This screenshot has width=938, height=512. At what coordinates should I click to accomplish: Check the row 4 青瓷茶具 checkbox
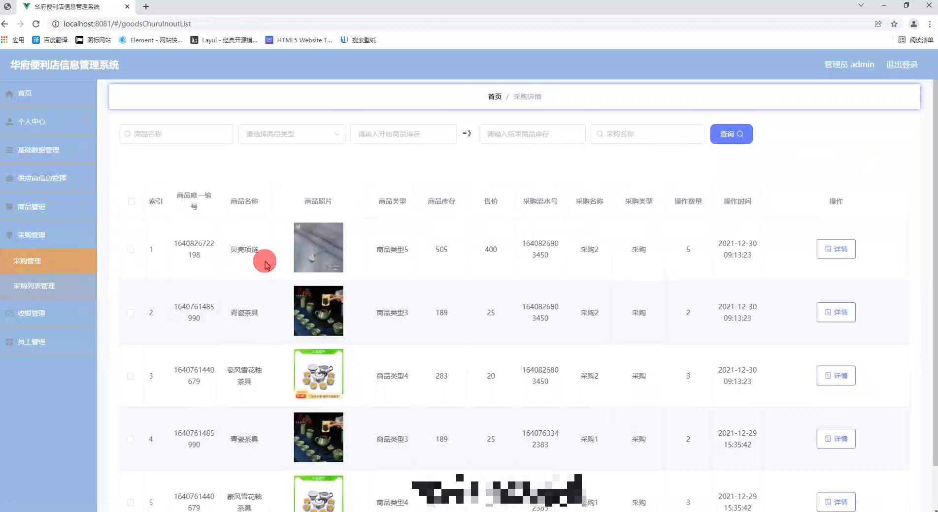(131, 439)
